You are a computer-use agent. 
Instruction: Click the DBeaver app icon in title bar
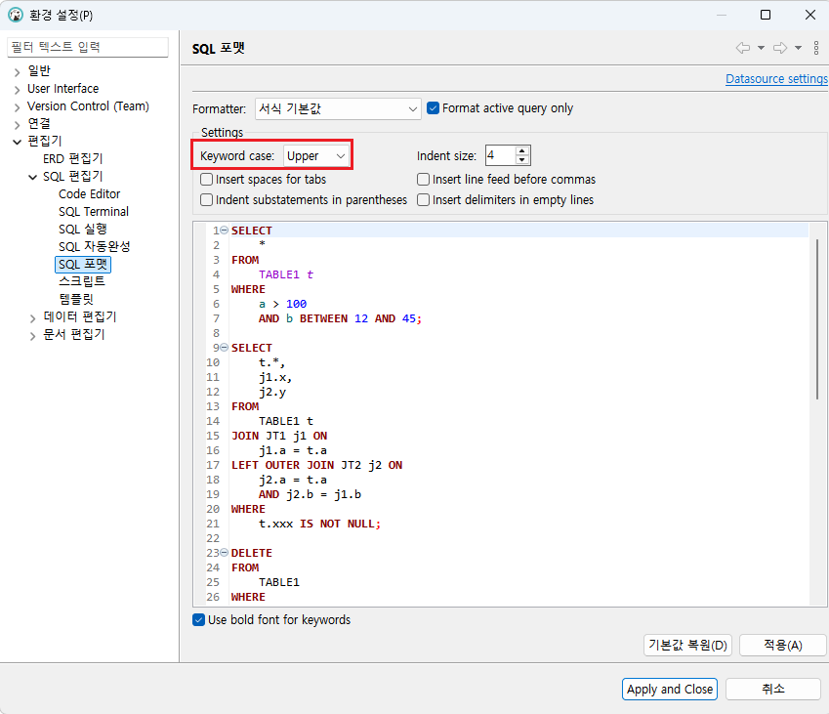tap(16, 15)
